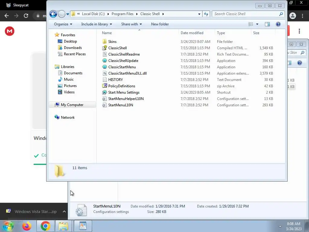Screen dimensions: 309x232
Task: Click the MEGA logo in Chrome page
Action: click(x=9, y=31)
